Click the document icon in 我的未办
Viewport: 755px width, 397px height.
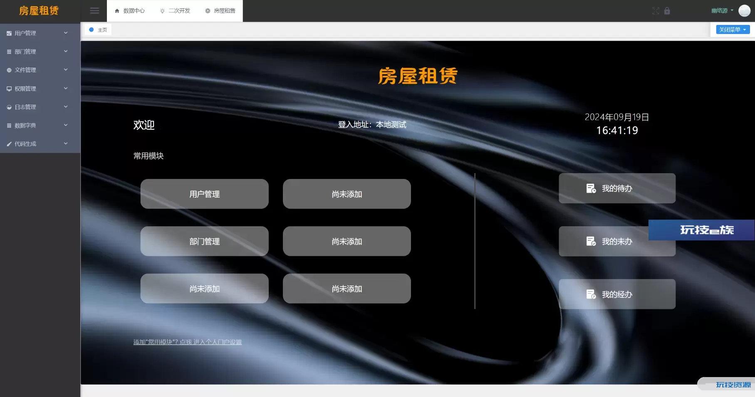591,241
